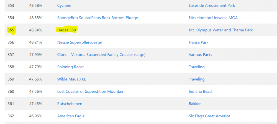277x124 pixels.
Task: Open Six Flags Great America link
Action: pos(209,116)
